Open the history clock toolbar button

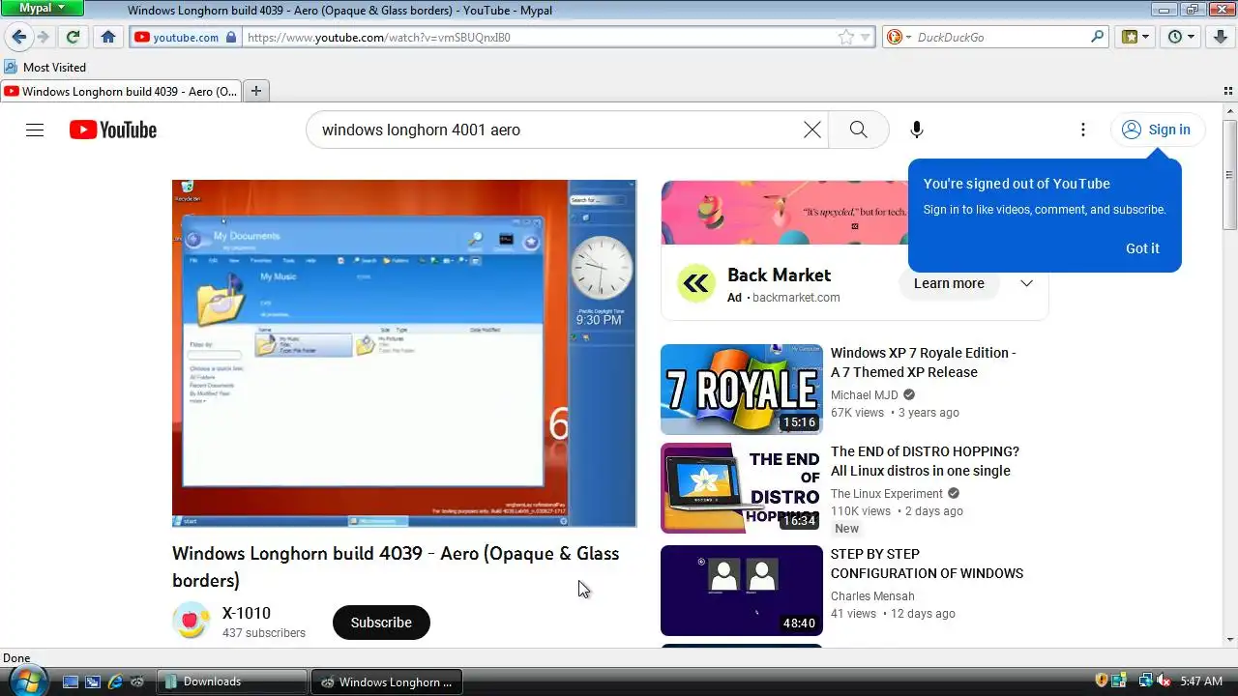point(1181,37)
